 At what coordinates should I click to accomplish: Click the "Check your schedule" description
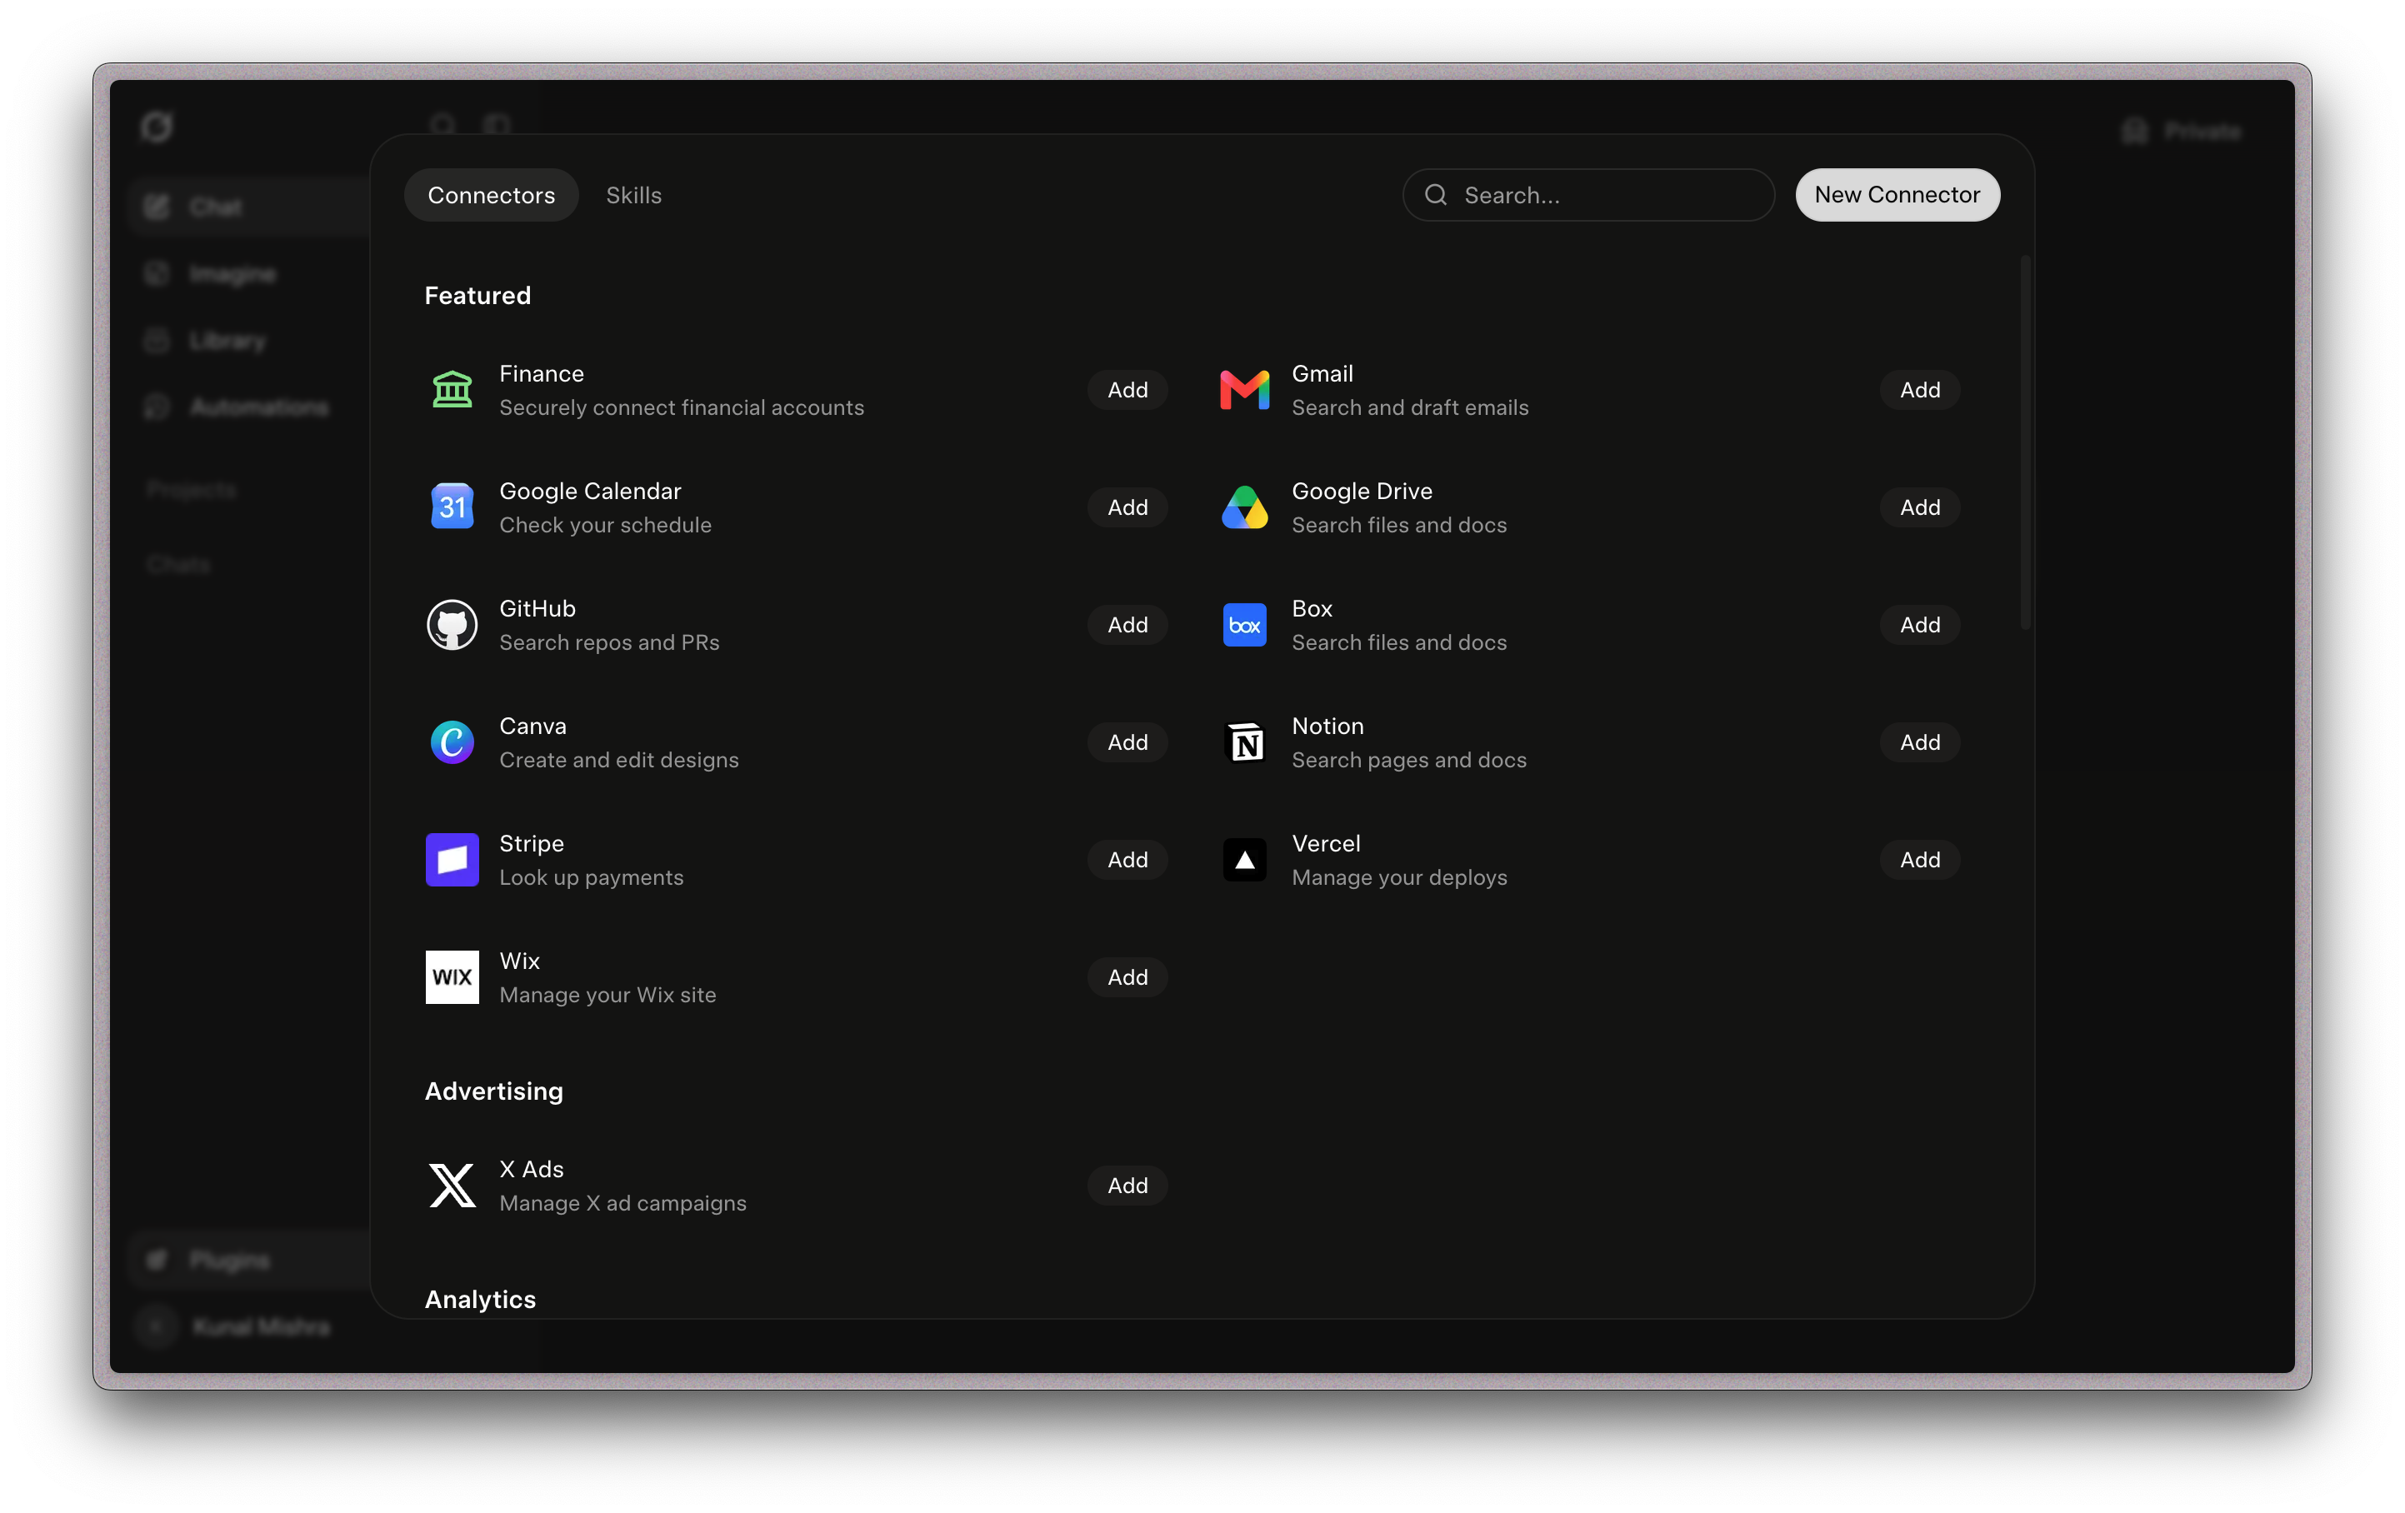(605, 526)
